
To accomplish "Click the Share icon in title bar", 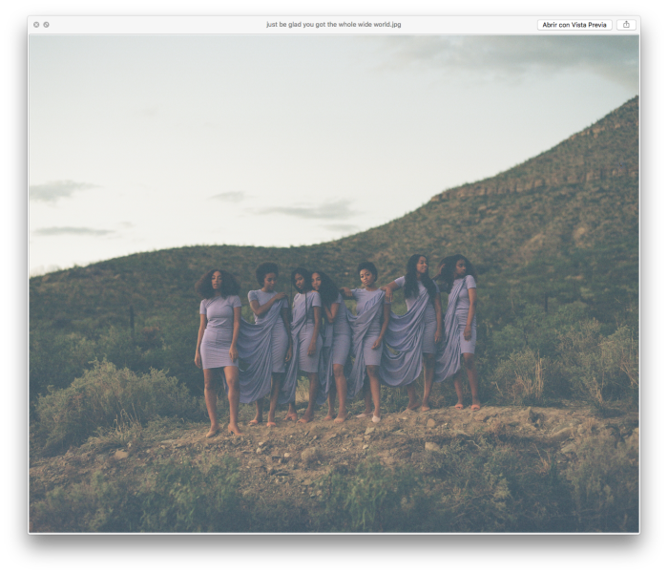I will point(626,24).
